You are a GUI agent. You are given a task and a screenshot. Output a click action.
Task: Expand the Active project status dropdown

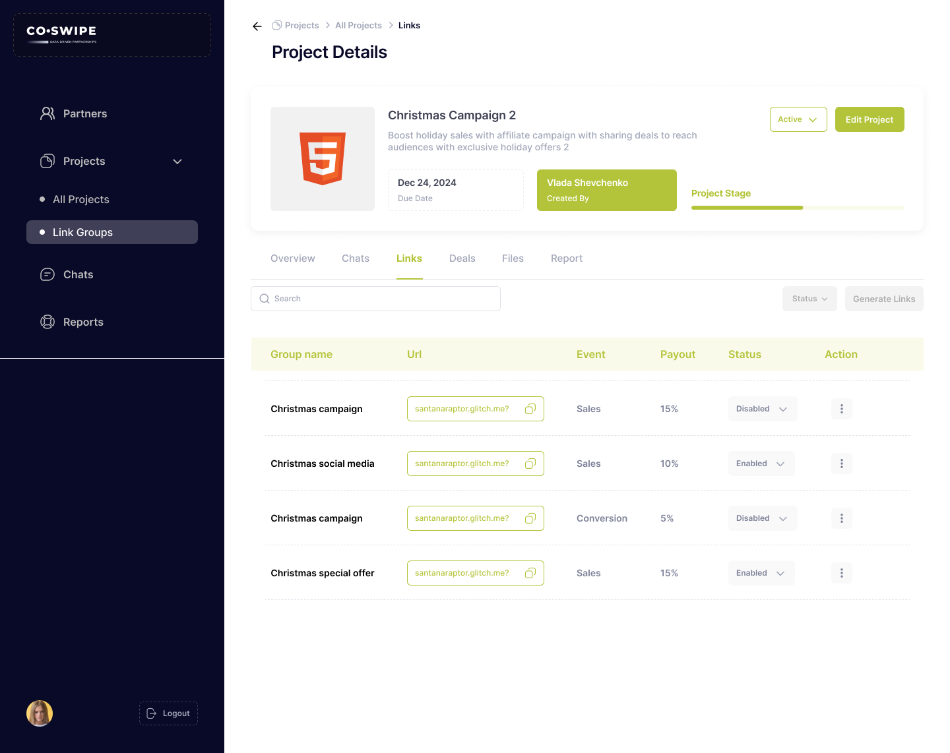click(798, 119)
